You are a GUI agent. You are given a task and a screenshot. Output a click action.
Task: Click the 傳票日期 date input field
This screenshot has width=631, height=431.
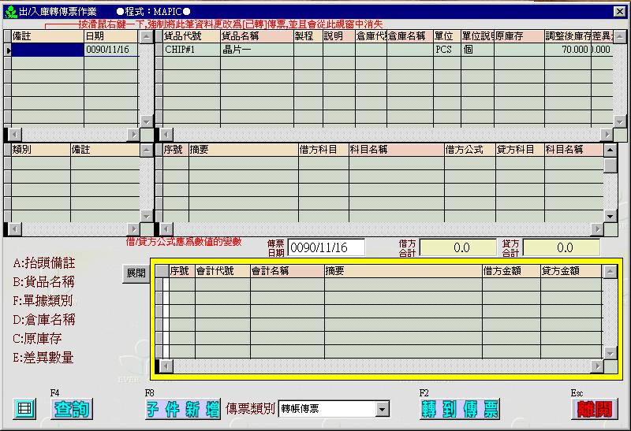pyautogui.click(x=326, y=247)
